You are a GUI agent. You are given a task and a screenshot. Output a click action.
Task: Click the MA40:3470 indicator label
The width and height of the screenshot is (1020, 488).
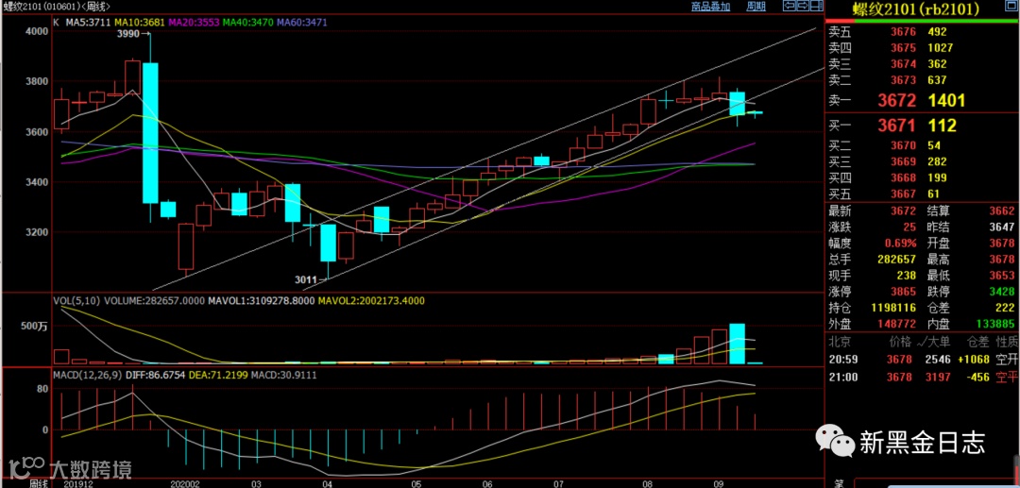[x=247, y=22]
